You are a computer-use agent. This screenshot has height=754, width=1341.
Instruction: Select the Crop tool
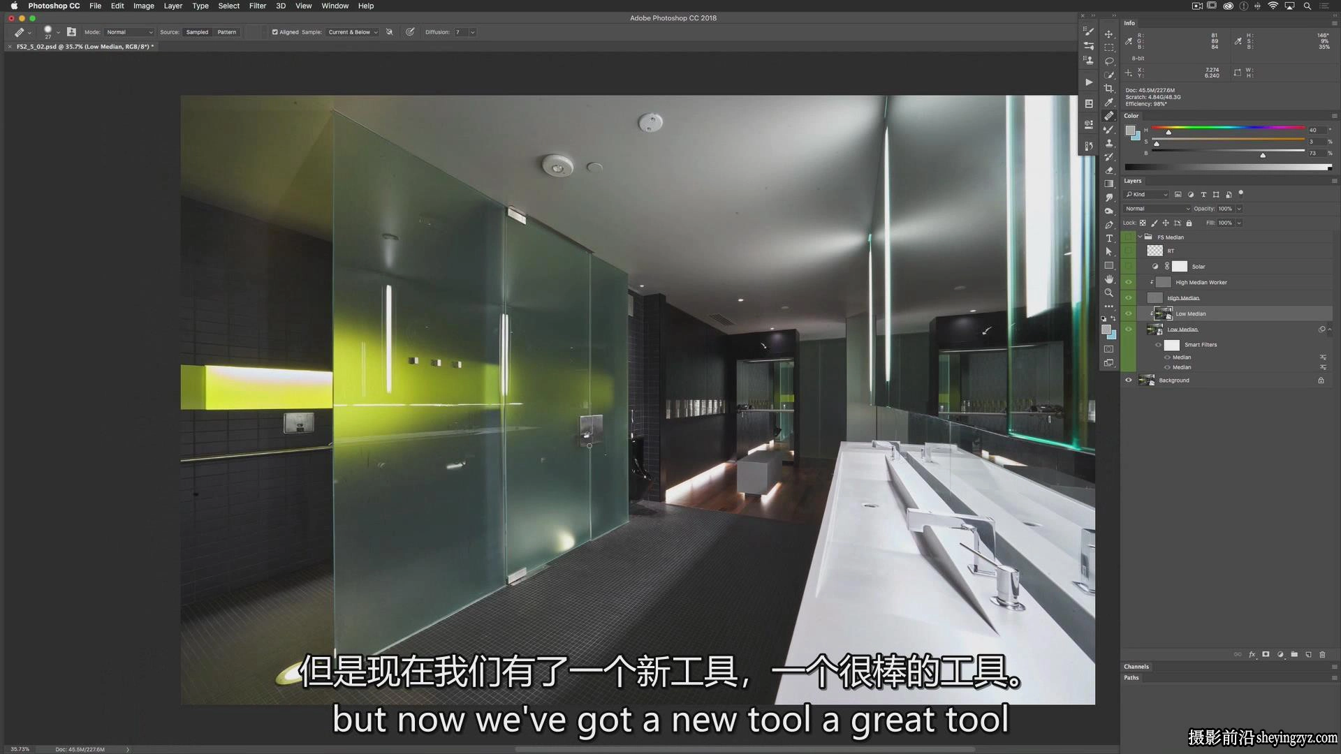1108,89
